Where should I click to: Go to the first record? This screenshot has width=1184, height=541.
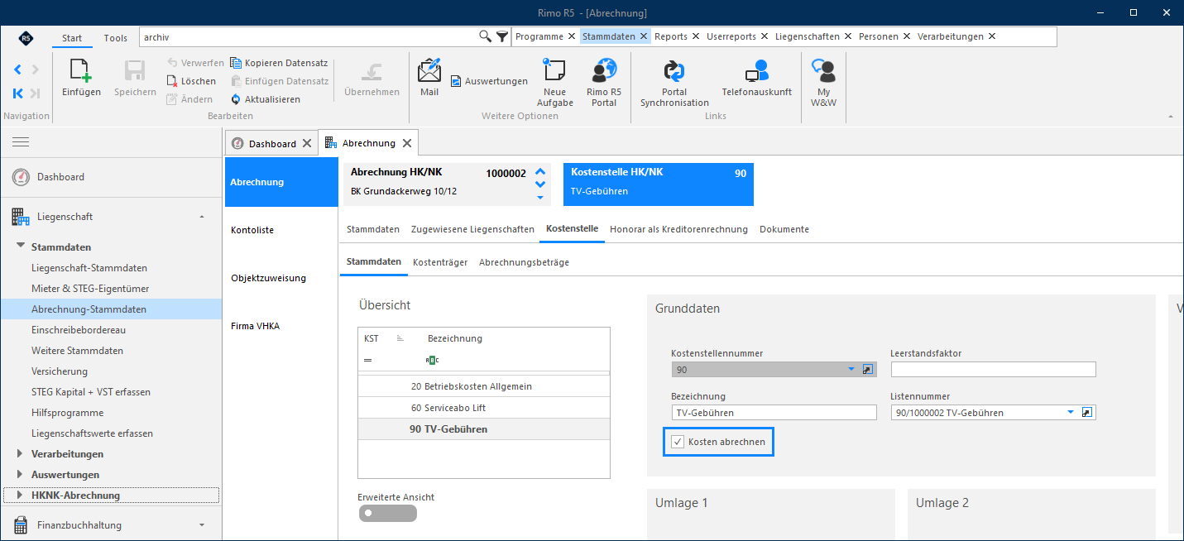[17, 93]
